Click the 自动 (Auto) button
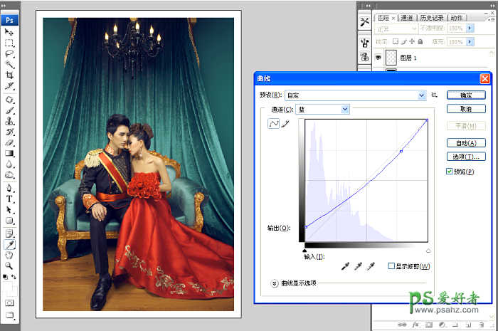This screenshot has height=331, width=498. click(466, 143)
